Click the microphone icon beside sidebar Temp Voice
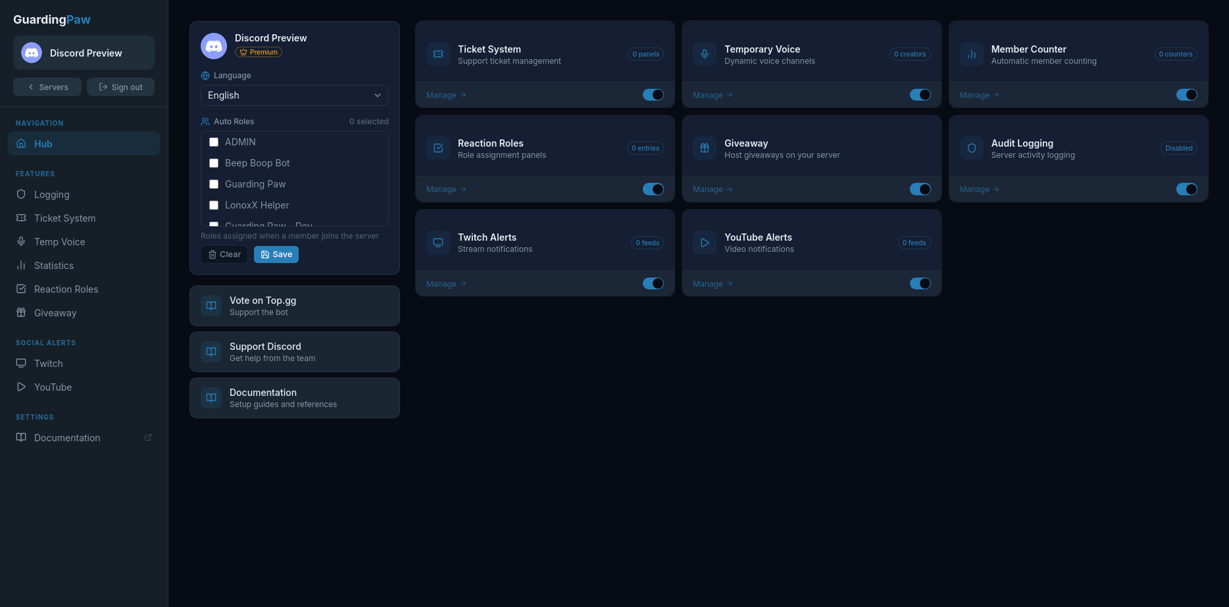Image resolution: width=1229 pixels, height=607 pixels. pos(21,241)
